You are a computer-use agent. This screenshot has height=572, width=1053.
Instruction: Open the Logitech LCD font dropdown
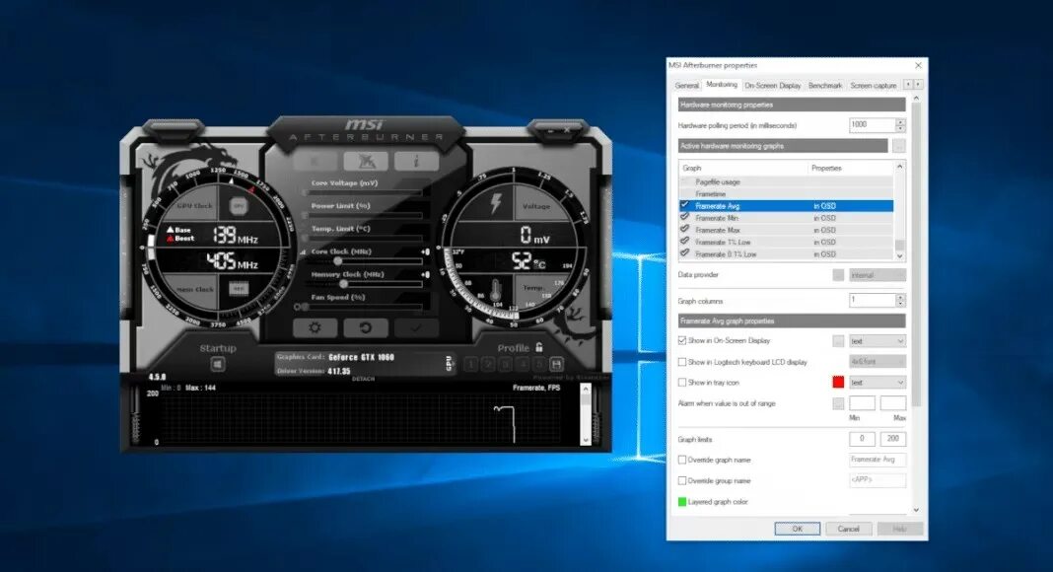coord(877,362)
